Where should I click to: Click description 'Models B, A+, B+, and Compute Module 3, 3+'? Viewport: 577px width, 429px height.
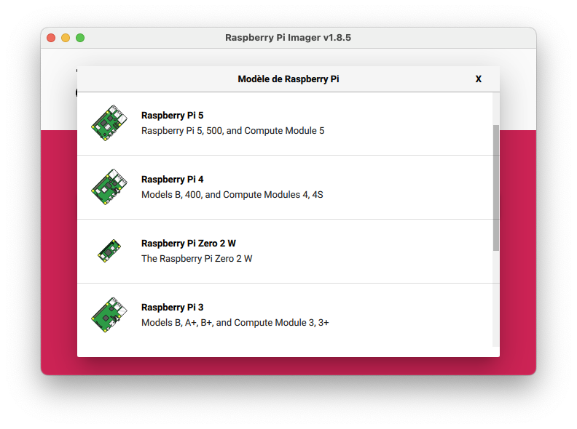coord(235,323)
